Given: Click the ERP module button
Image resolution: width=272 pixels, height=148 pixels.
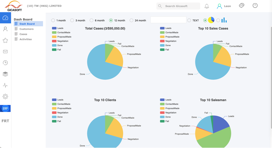Looking at the screenshot, I should click(x=5, y=109).
